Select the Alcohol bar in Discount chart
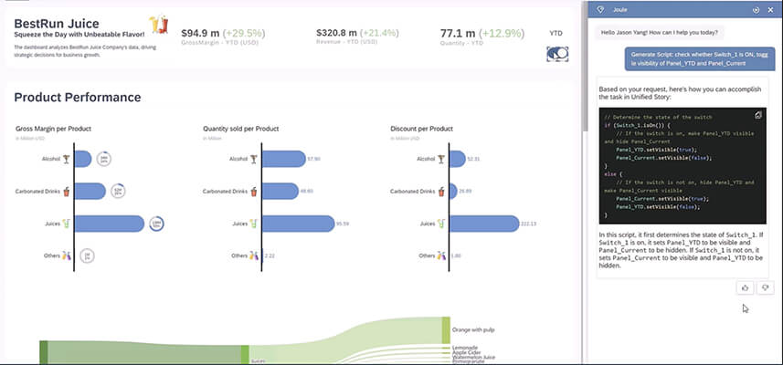The image size is (783, 365). point(458,159)
